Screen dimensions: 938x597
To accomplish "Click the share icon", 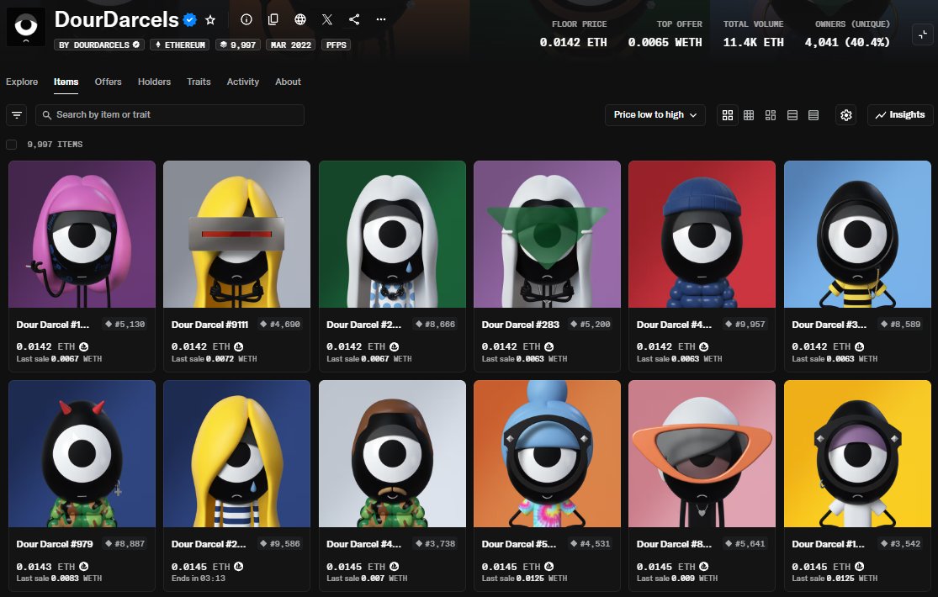I will pos(354,19).
